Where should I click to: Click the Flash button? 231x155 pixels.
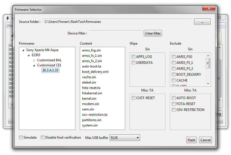pyautogui.click(x=191, y=140)
